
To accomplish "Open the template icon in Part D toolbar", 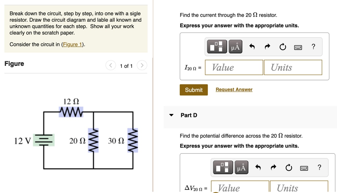I will 222,167.
